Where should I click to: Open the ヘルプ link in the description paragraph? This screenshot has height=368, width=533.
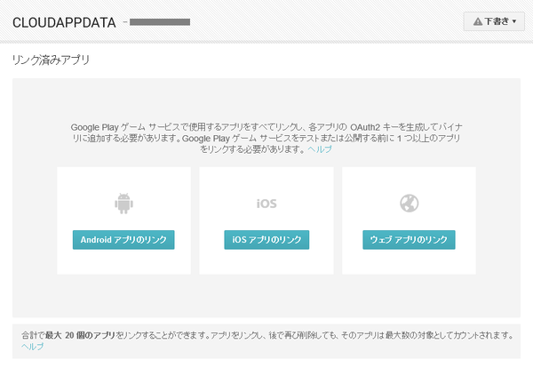[x=320, y=149]
